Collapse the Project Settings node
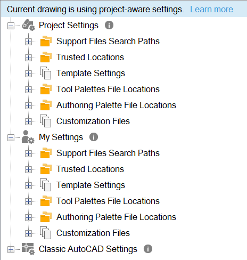This screenshot has width=247, height=260. click(11, 26)
